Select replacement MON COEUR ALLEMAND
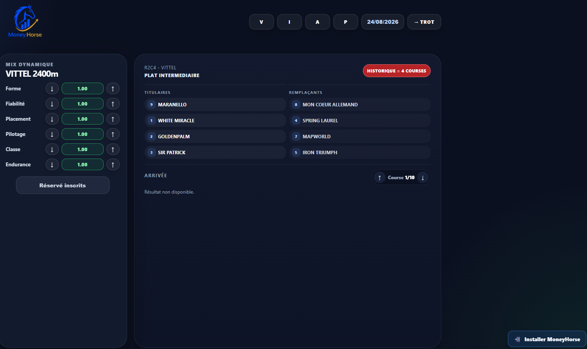 [360, 104]
